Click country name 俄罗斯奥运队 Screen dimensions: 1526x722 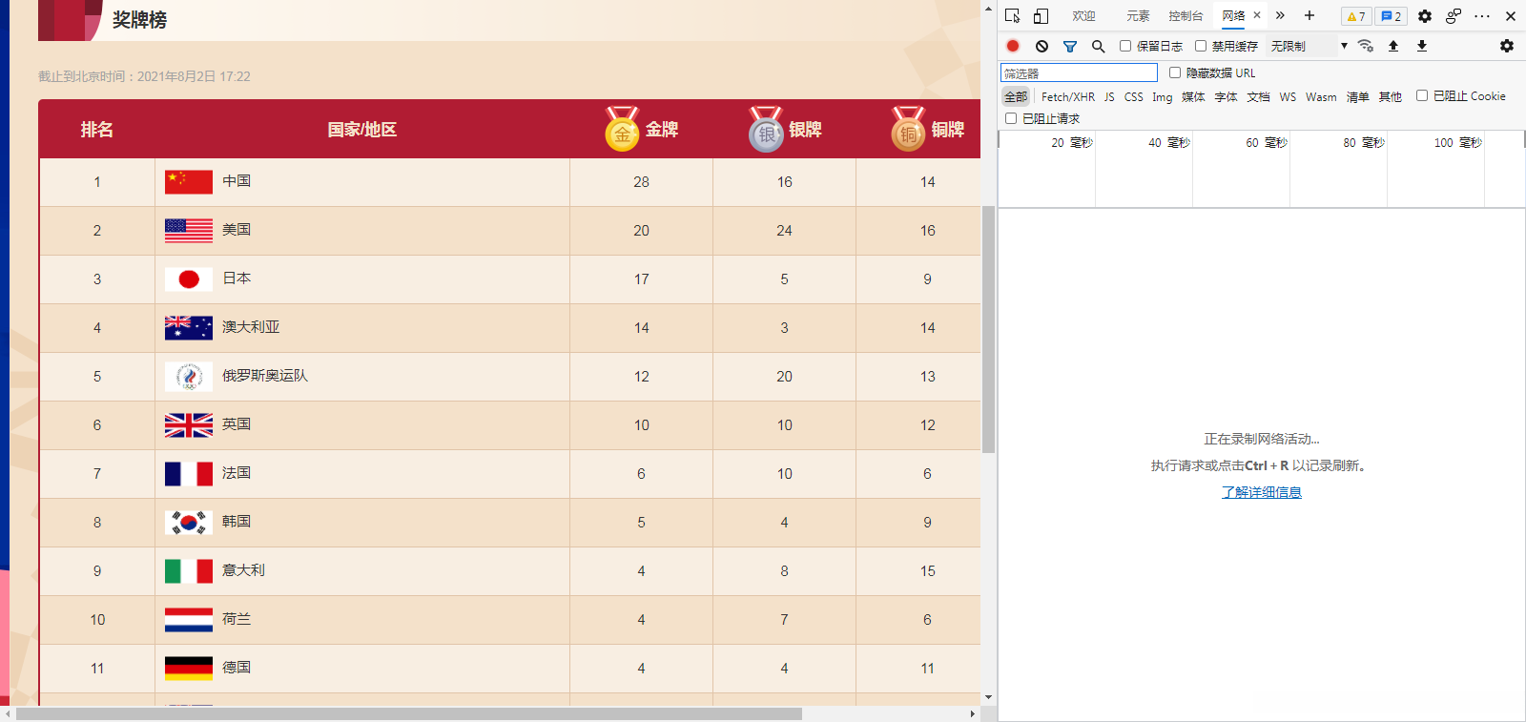[x=265, y=376]
